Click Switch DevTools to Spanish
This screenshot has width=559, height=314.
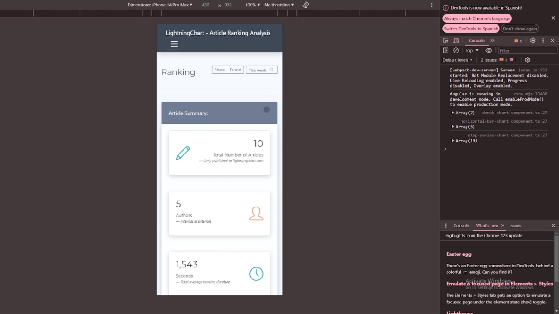point(471,29)
